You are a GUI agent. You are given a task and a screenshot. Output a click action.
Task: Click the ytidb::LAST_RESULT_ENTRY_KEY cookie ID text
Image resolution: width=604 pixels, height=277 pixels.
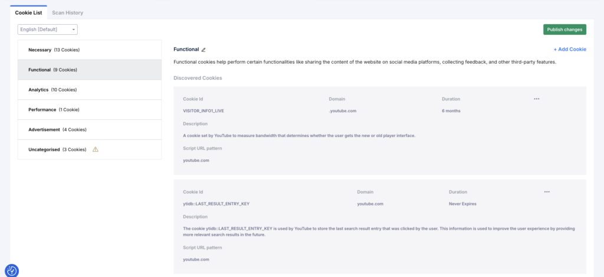pos(216,204)
